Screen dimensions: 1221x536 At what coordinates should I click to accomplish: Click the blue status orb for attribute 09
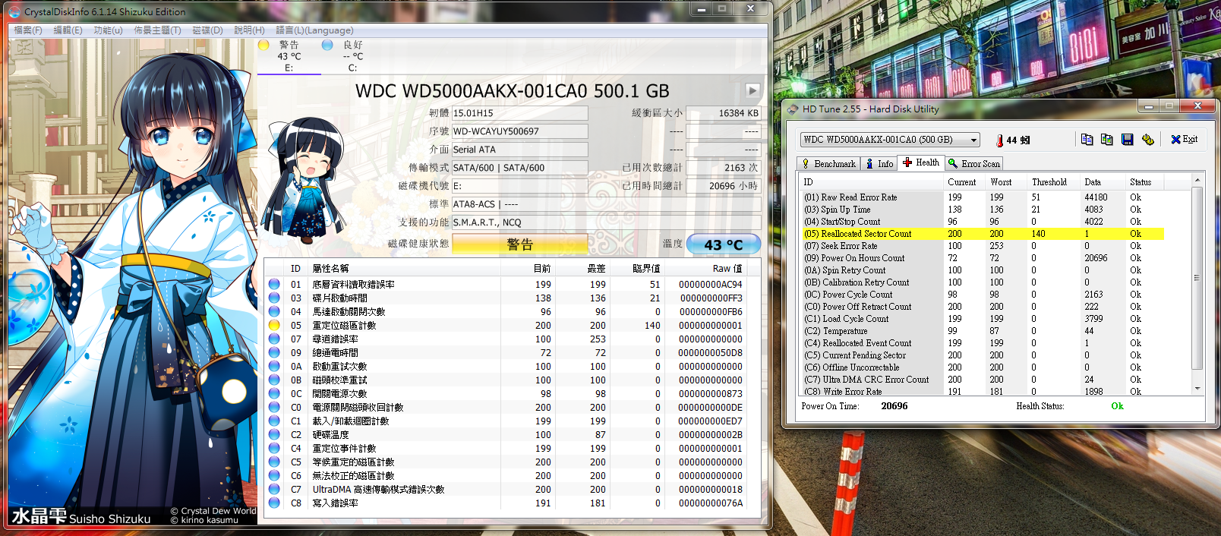pos(274,352)
